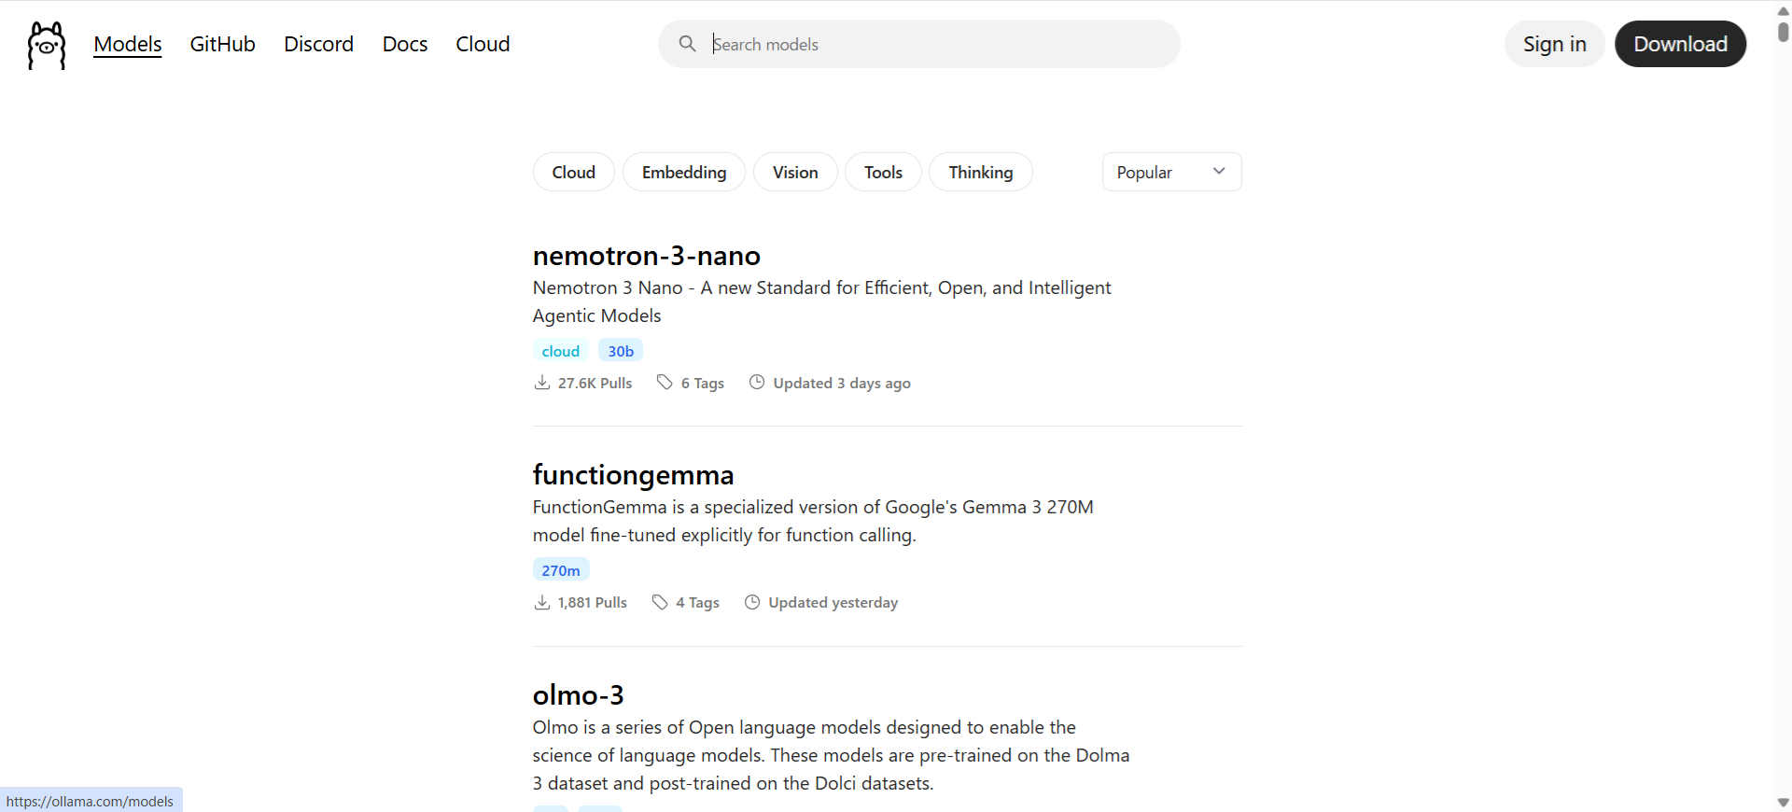Go to the GitHub nav link
Image resolution: width=1792 pixels, height=812 pixels.
222,44
